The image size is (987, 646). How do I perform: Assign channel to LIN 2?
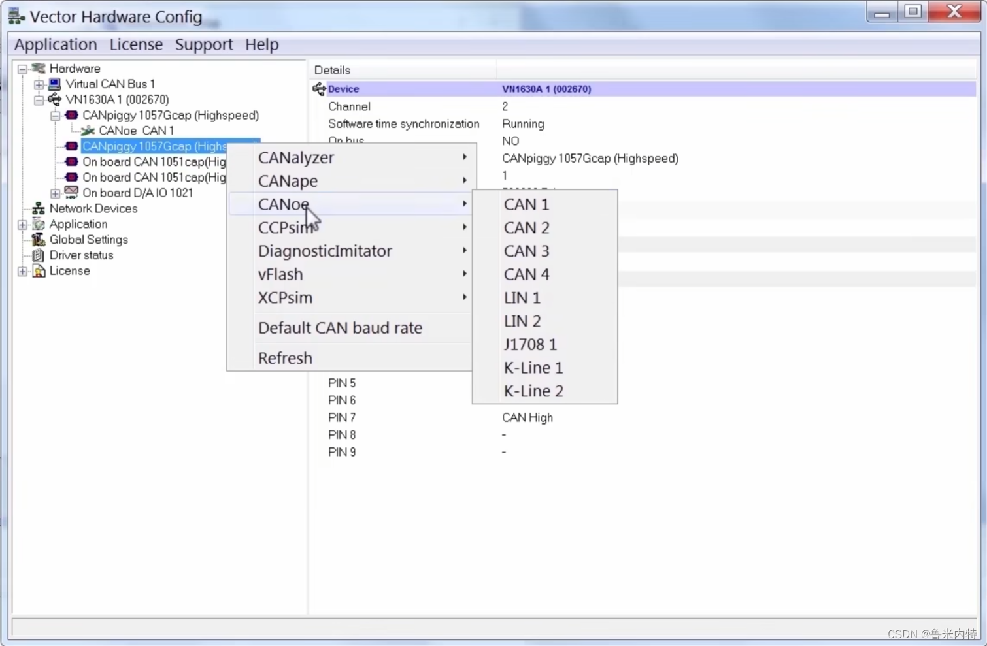point(544,321)
